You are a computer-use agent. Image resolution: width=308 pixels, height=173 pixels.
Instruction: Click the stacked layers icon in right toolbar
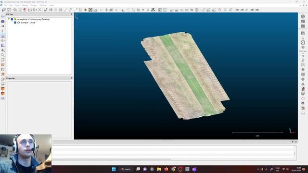tap(303, 94)
